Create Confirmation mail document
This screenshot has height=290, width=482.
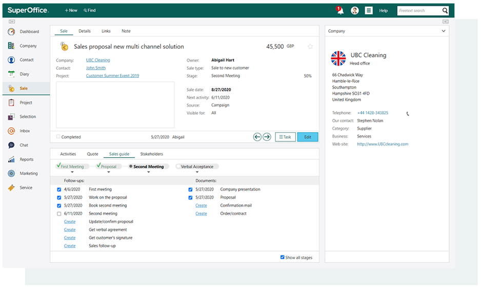pos(201,205)
